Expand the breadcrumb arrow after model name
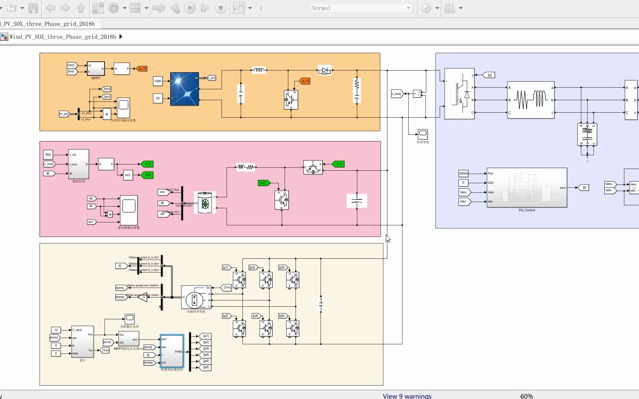The width and height of the screenshot is (639, 399). (x=121, y=37)
